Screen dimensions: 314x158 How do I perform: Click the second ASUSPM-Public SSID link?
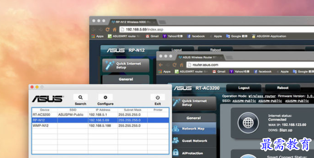[x=270, y=101]
